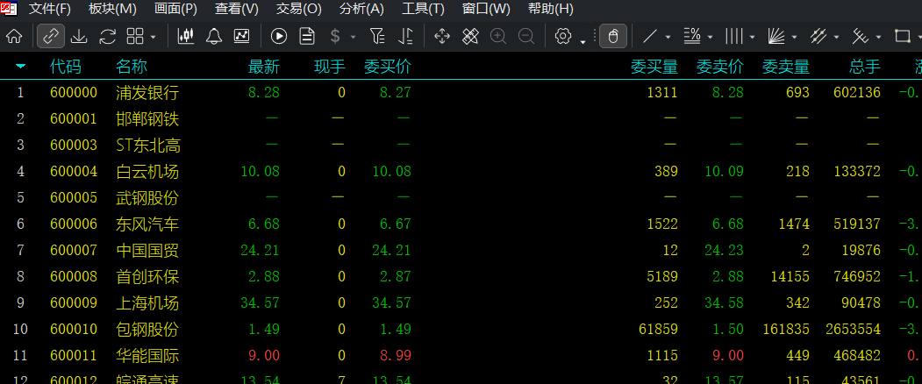Open the document report icon
Viewport: 922px width, 384px height.
307,37
